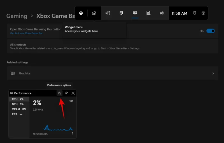Click the Performance widget title
224x143 pixels.
click(x=23, y=93)
